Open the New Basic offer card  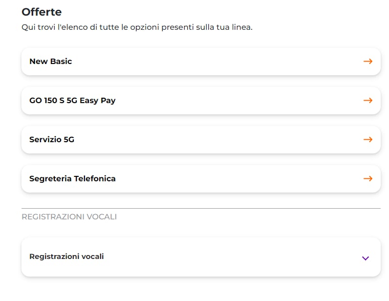(x=201, y=62)
